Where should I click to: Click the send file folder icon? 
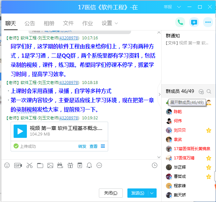click(40, 166)
